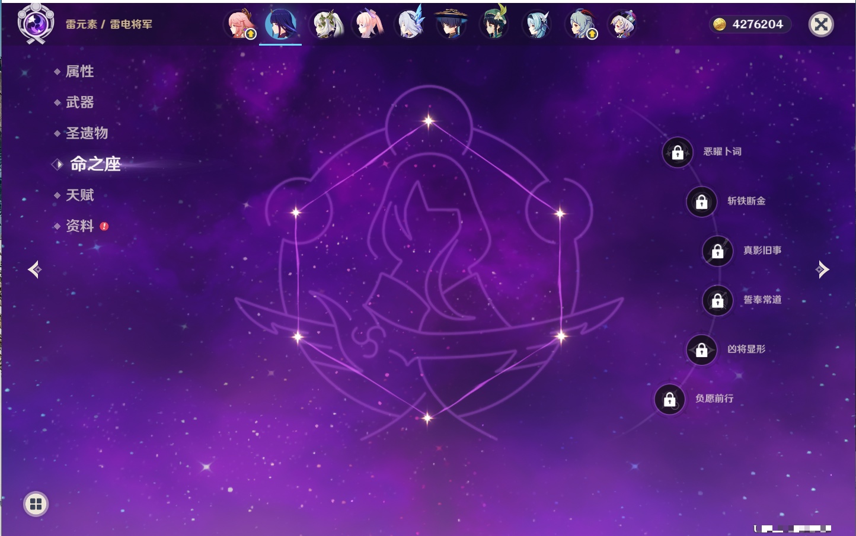
Task: Open constellation 负愿前行 details
Action: 714,399
